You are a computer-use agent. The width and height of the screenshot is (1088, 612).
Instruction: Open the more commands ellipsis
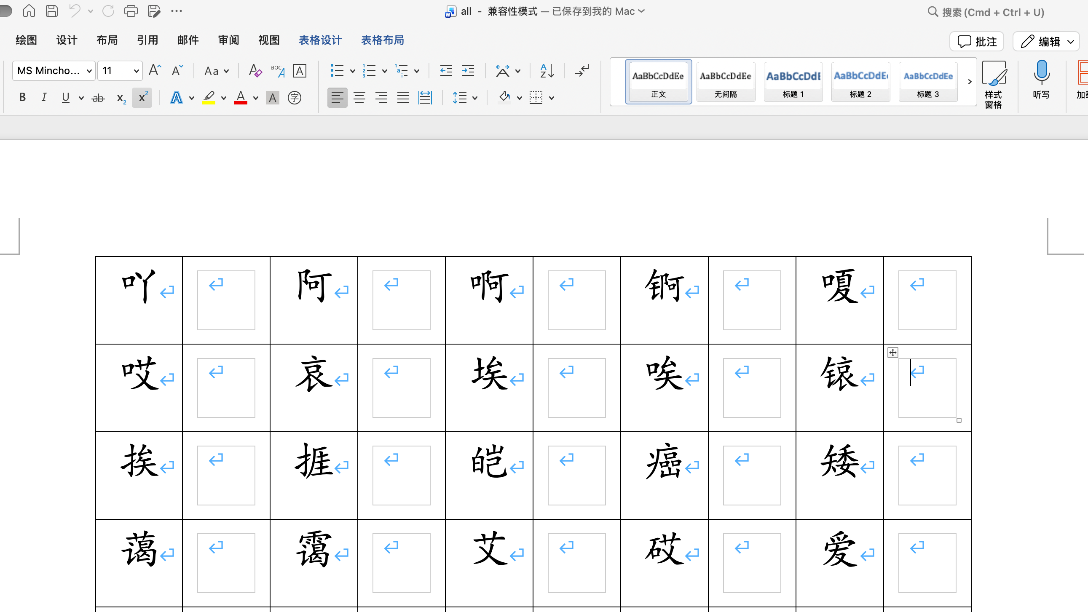tap(177, 11)
